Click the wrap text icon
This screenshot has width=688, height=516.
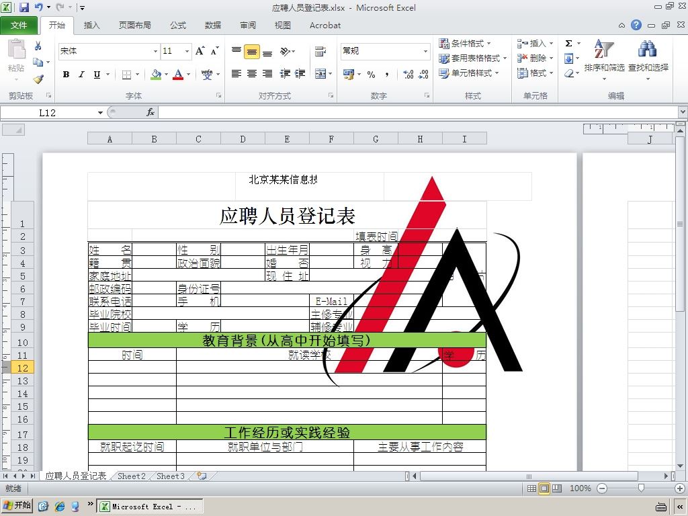coord(320,51)
